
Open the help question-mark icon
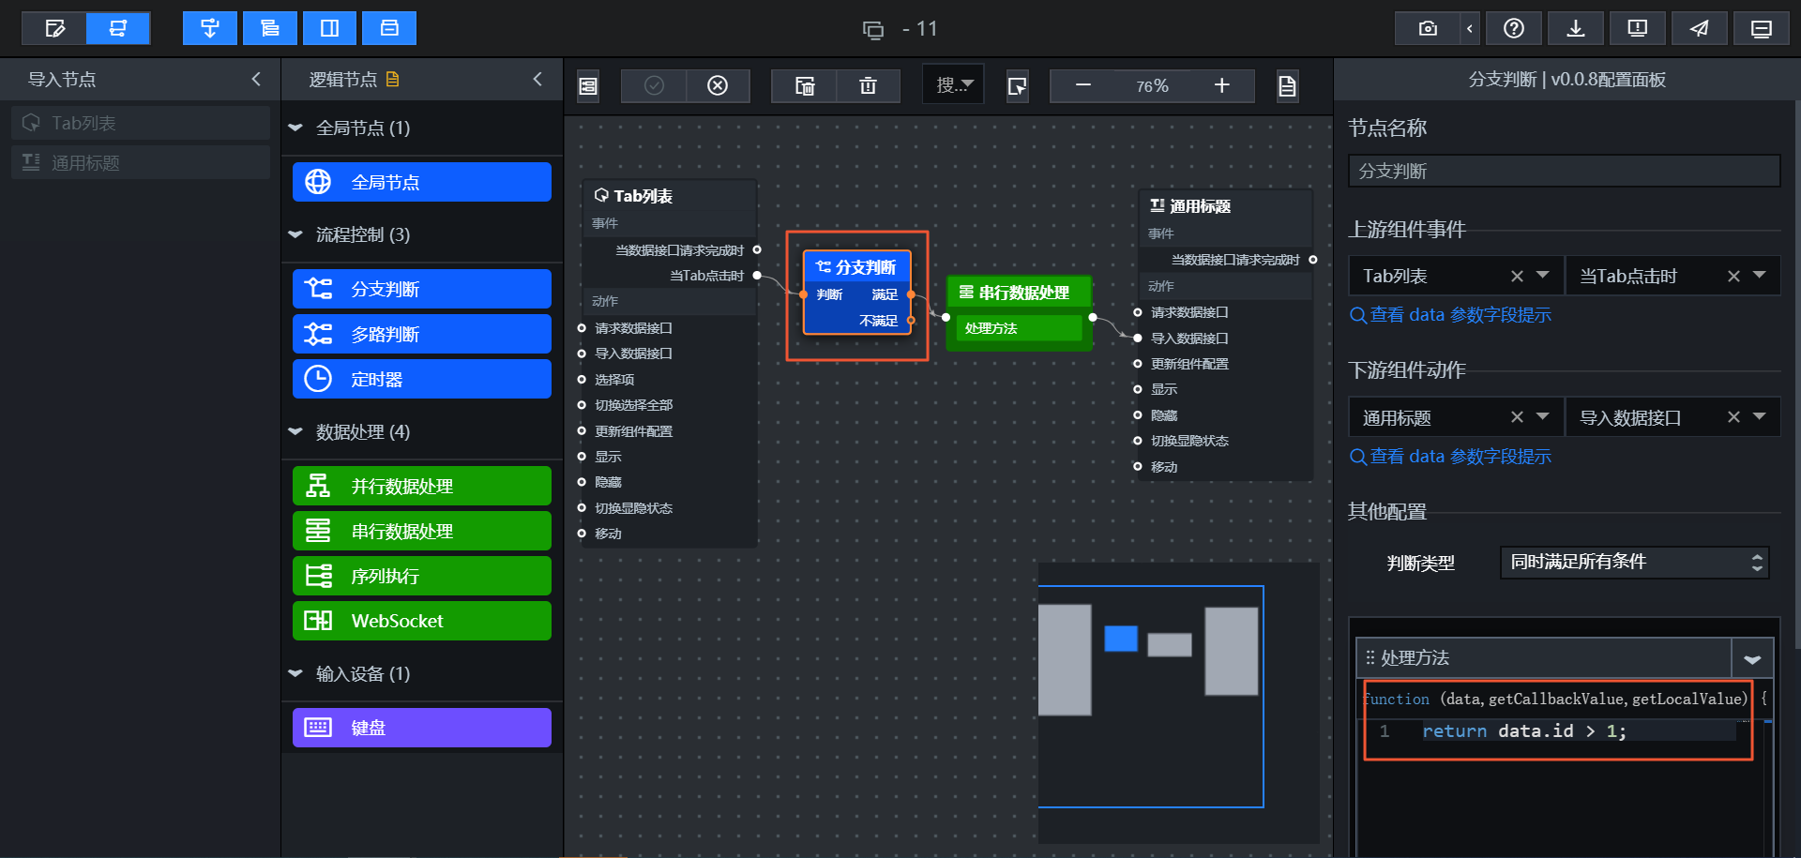pyautogui.click(x=1514, y=28)
